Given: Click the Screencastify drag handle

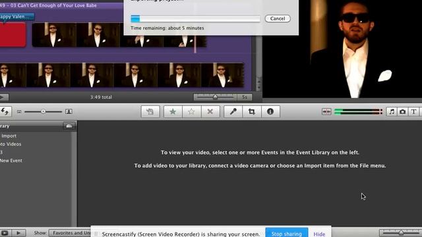Looking at the screenshot, I should click(x=96, y=234).
